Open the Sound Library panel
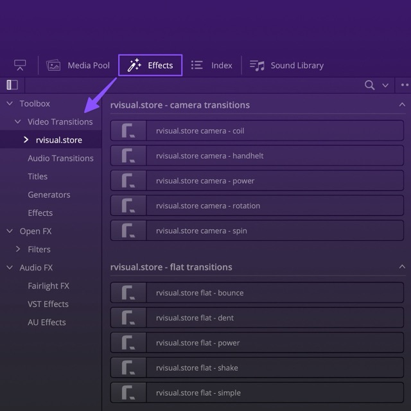The image size is (411, 411). 286,66
